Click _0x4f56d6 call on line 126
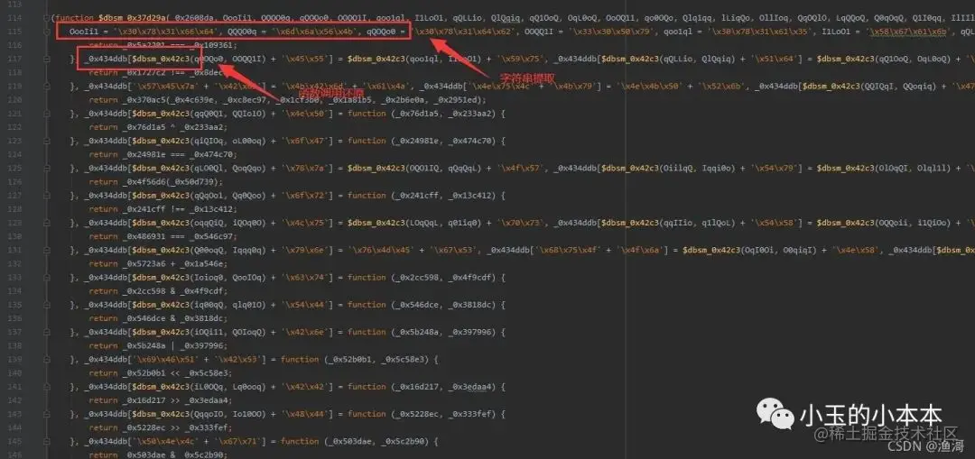The width and height of the screenshot is (975, 459). click(x=144, y=181)
